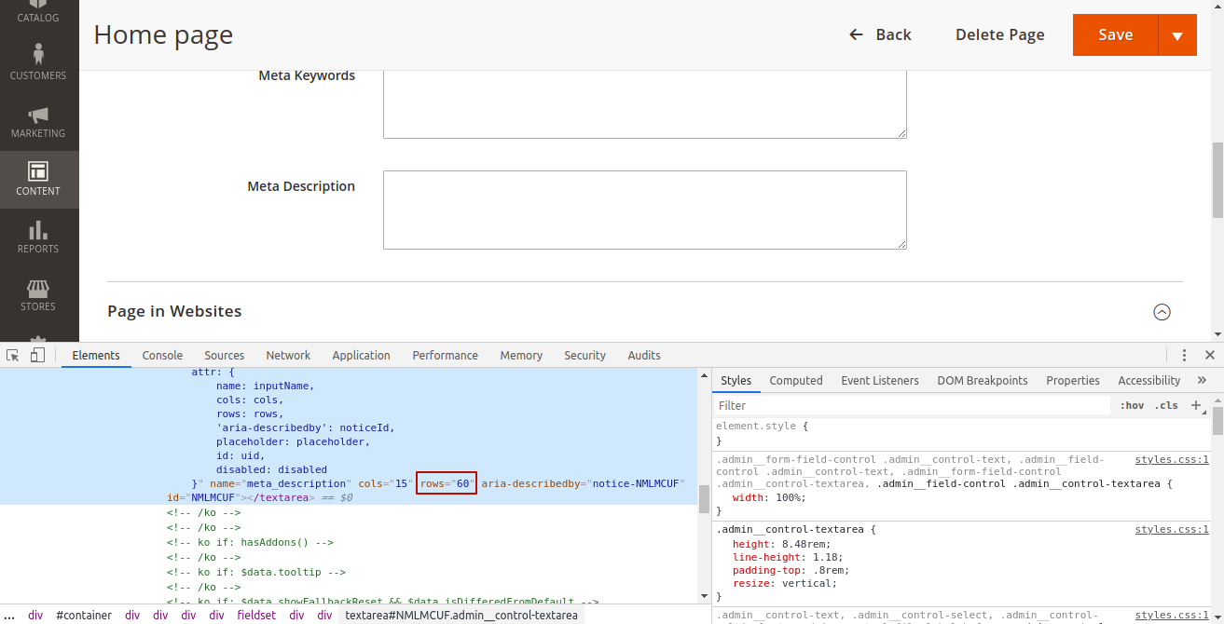The image size is (1224, 624).
Task: Go Back to pages list
Action: pos(880,34)
